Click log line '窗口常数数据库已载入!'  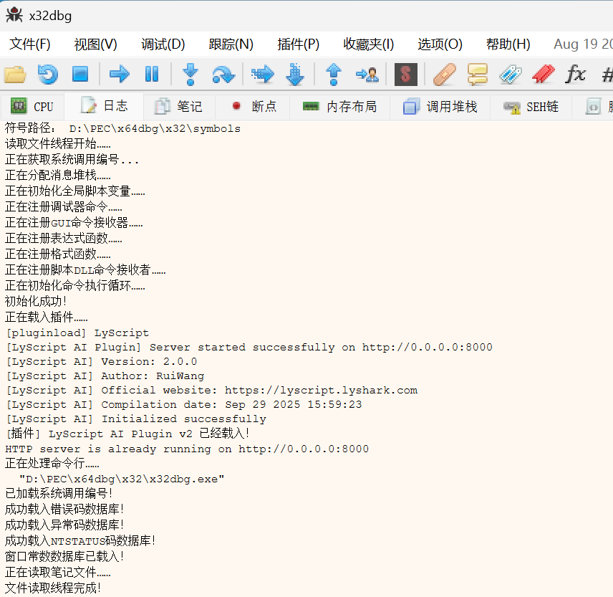click(64, 556)
